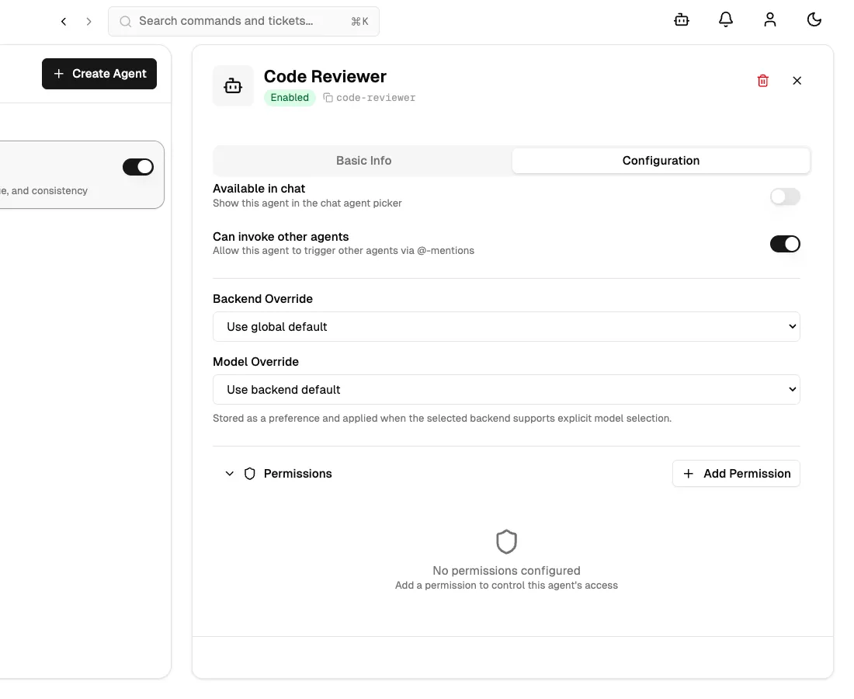Viewport: 854px width, 699px height.
Task: Collapse the Permissions section
Action: click(230, 473)
